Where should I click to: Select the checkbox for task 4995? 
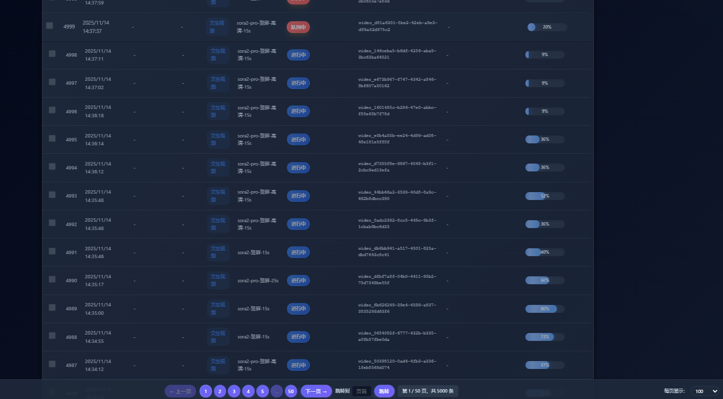pos(52,138)
